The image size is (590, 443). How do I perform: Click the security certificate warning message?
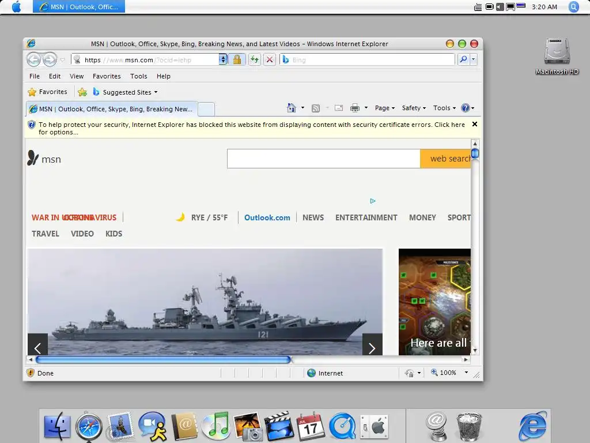coord(251,128)
